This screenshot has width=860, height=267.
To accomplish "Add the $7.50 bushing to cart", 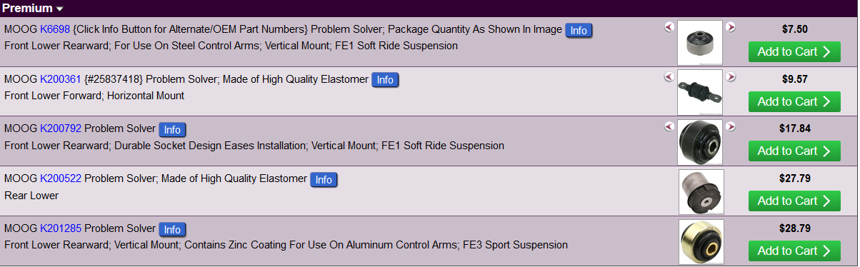I will 794,51.
